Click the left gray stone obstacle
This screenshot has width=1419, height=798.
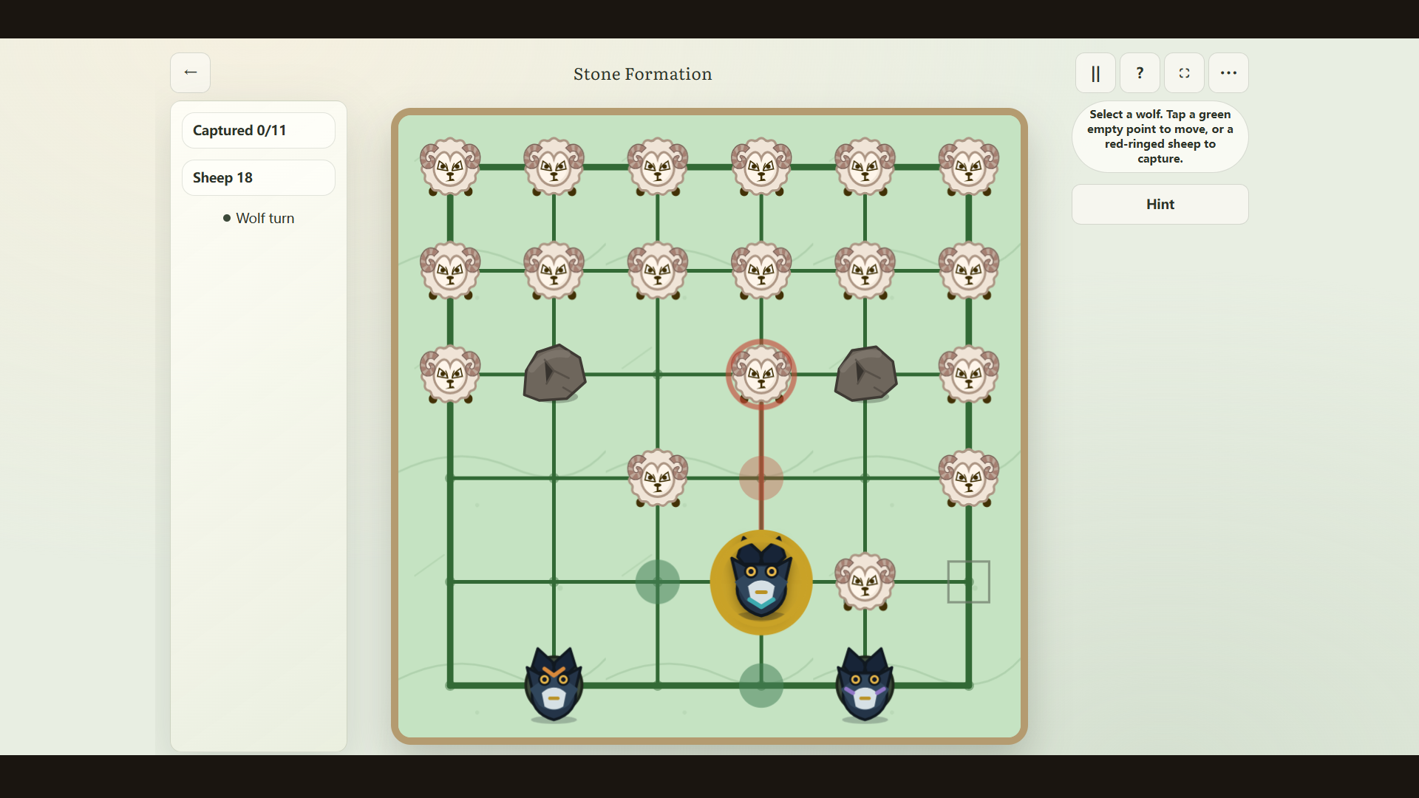[x=554, y=374]
